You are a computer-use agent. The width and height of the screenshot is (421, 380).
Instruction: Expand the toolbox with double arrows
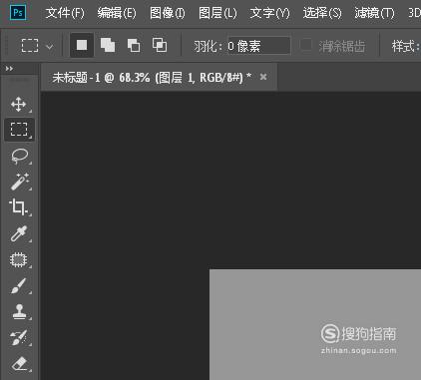9,69
